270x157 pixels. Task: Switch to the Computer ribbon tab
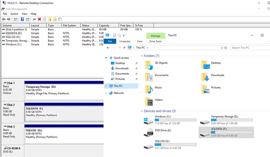pyautogui.click(x=125, y=41)
